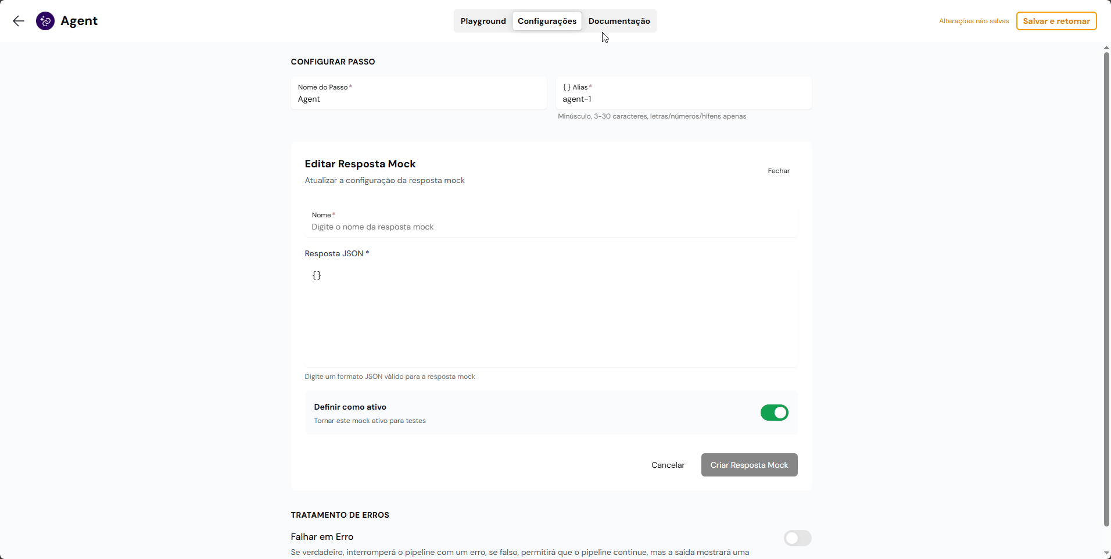The width and height of the screenshot is (1111, 559).
Task: Disable the 'Definir como ativo' toggle
Action: pos(774,413)
